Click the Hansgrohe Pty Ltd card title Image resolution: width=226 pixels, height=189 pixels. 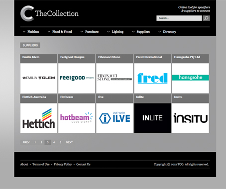pos(187,57)
